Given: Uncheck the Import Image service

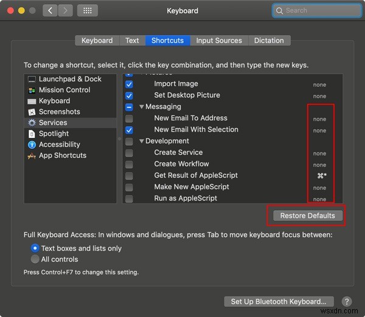Looking at the screenshot, I should point(129,84).
